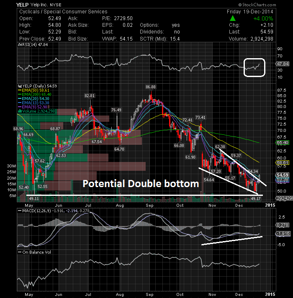
Task: Click the 82.81 July high price label
Action: [x=90, y=95]
